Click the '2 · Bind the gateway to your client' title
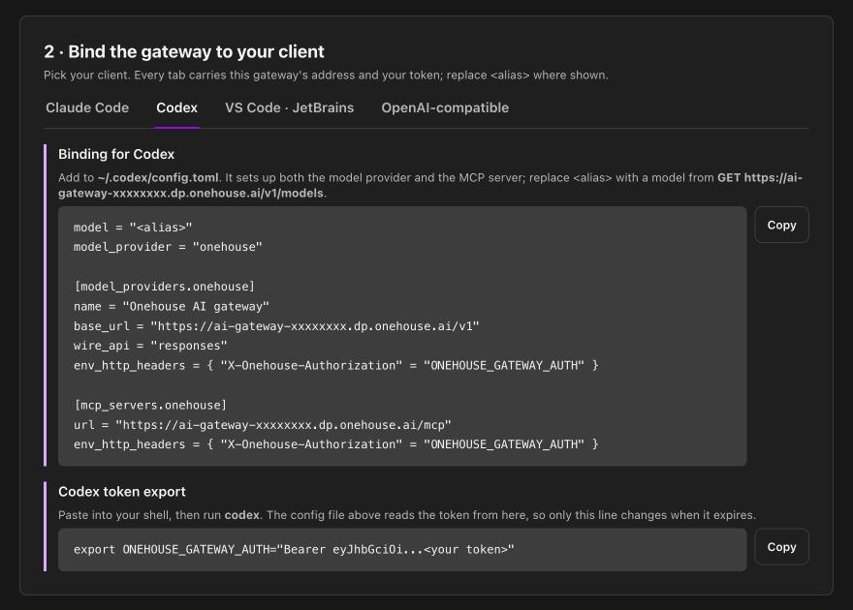The height and width of the screenshot is (610, 853). tap(184, 51)
